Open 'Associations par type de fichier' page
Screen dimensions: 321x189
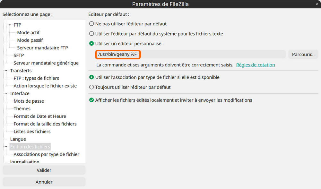(x=46, y=154)
